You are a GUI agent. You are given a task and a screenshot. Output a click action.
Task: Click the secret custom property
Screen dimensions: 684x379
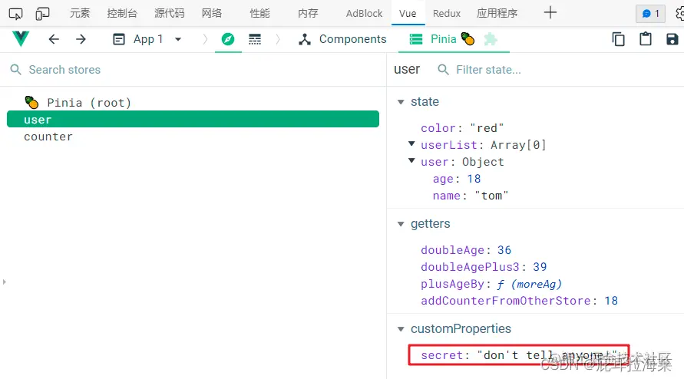tap(519, 355)
